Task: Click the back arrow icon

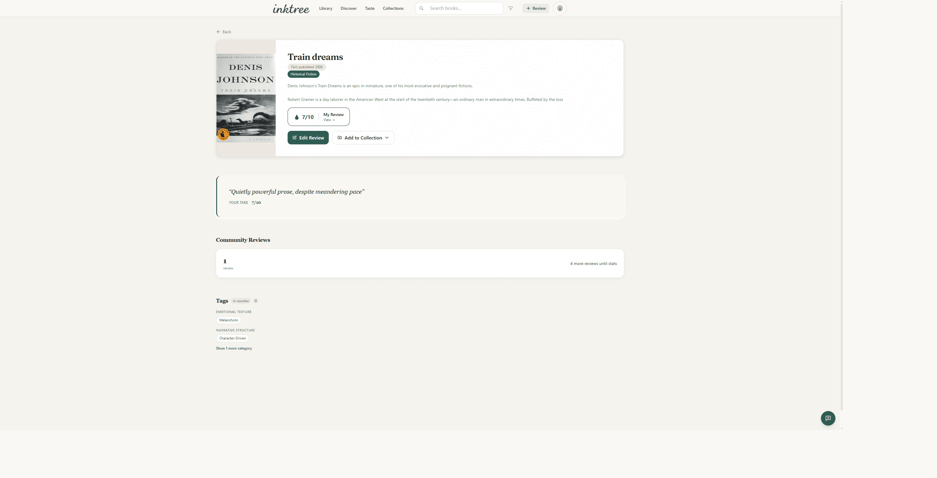Action: [x=218, y=32]
